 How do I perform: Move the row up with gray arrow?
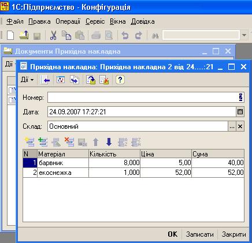[x=96, y=142]
